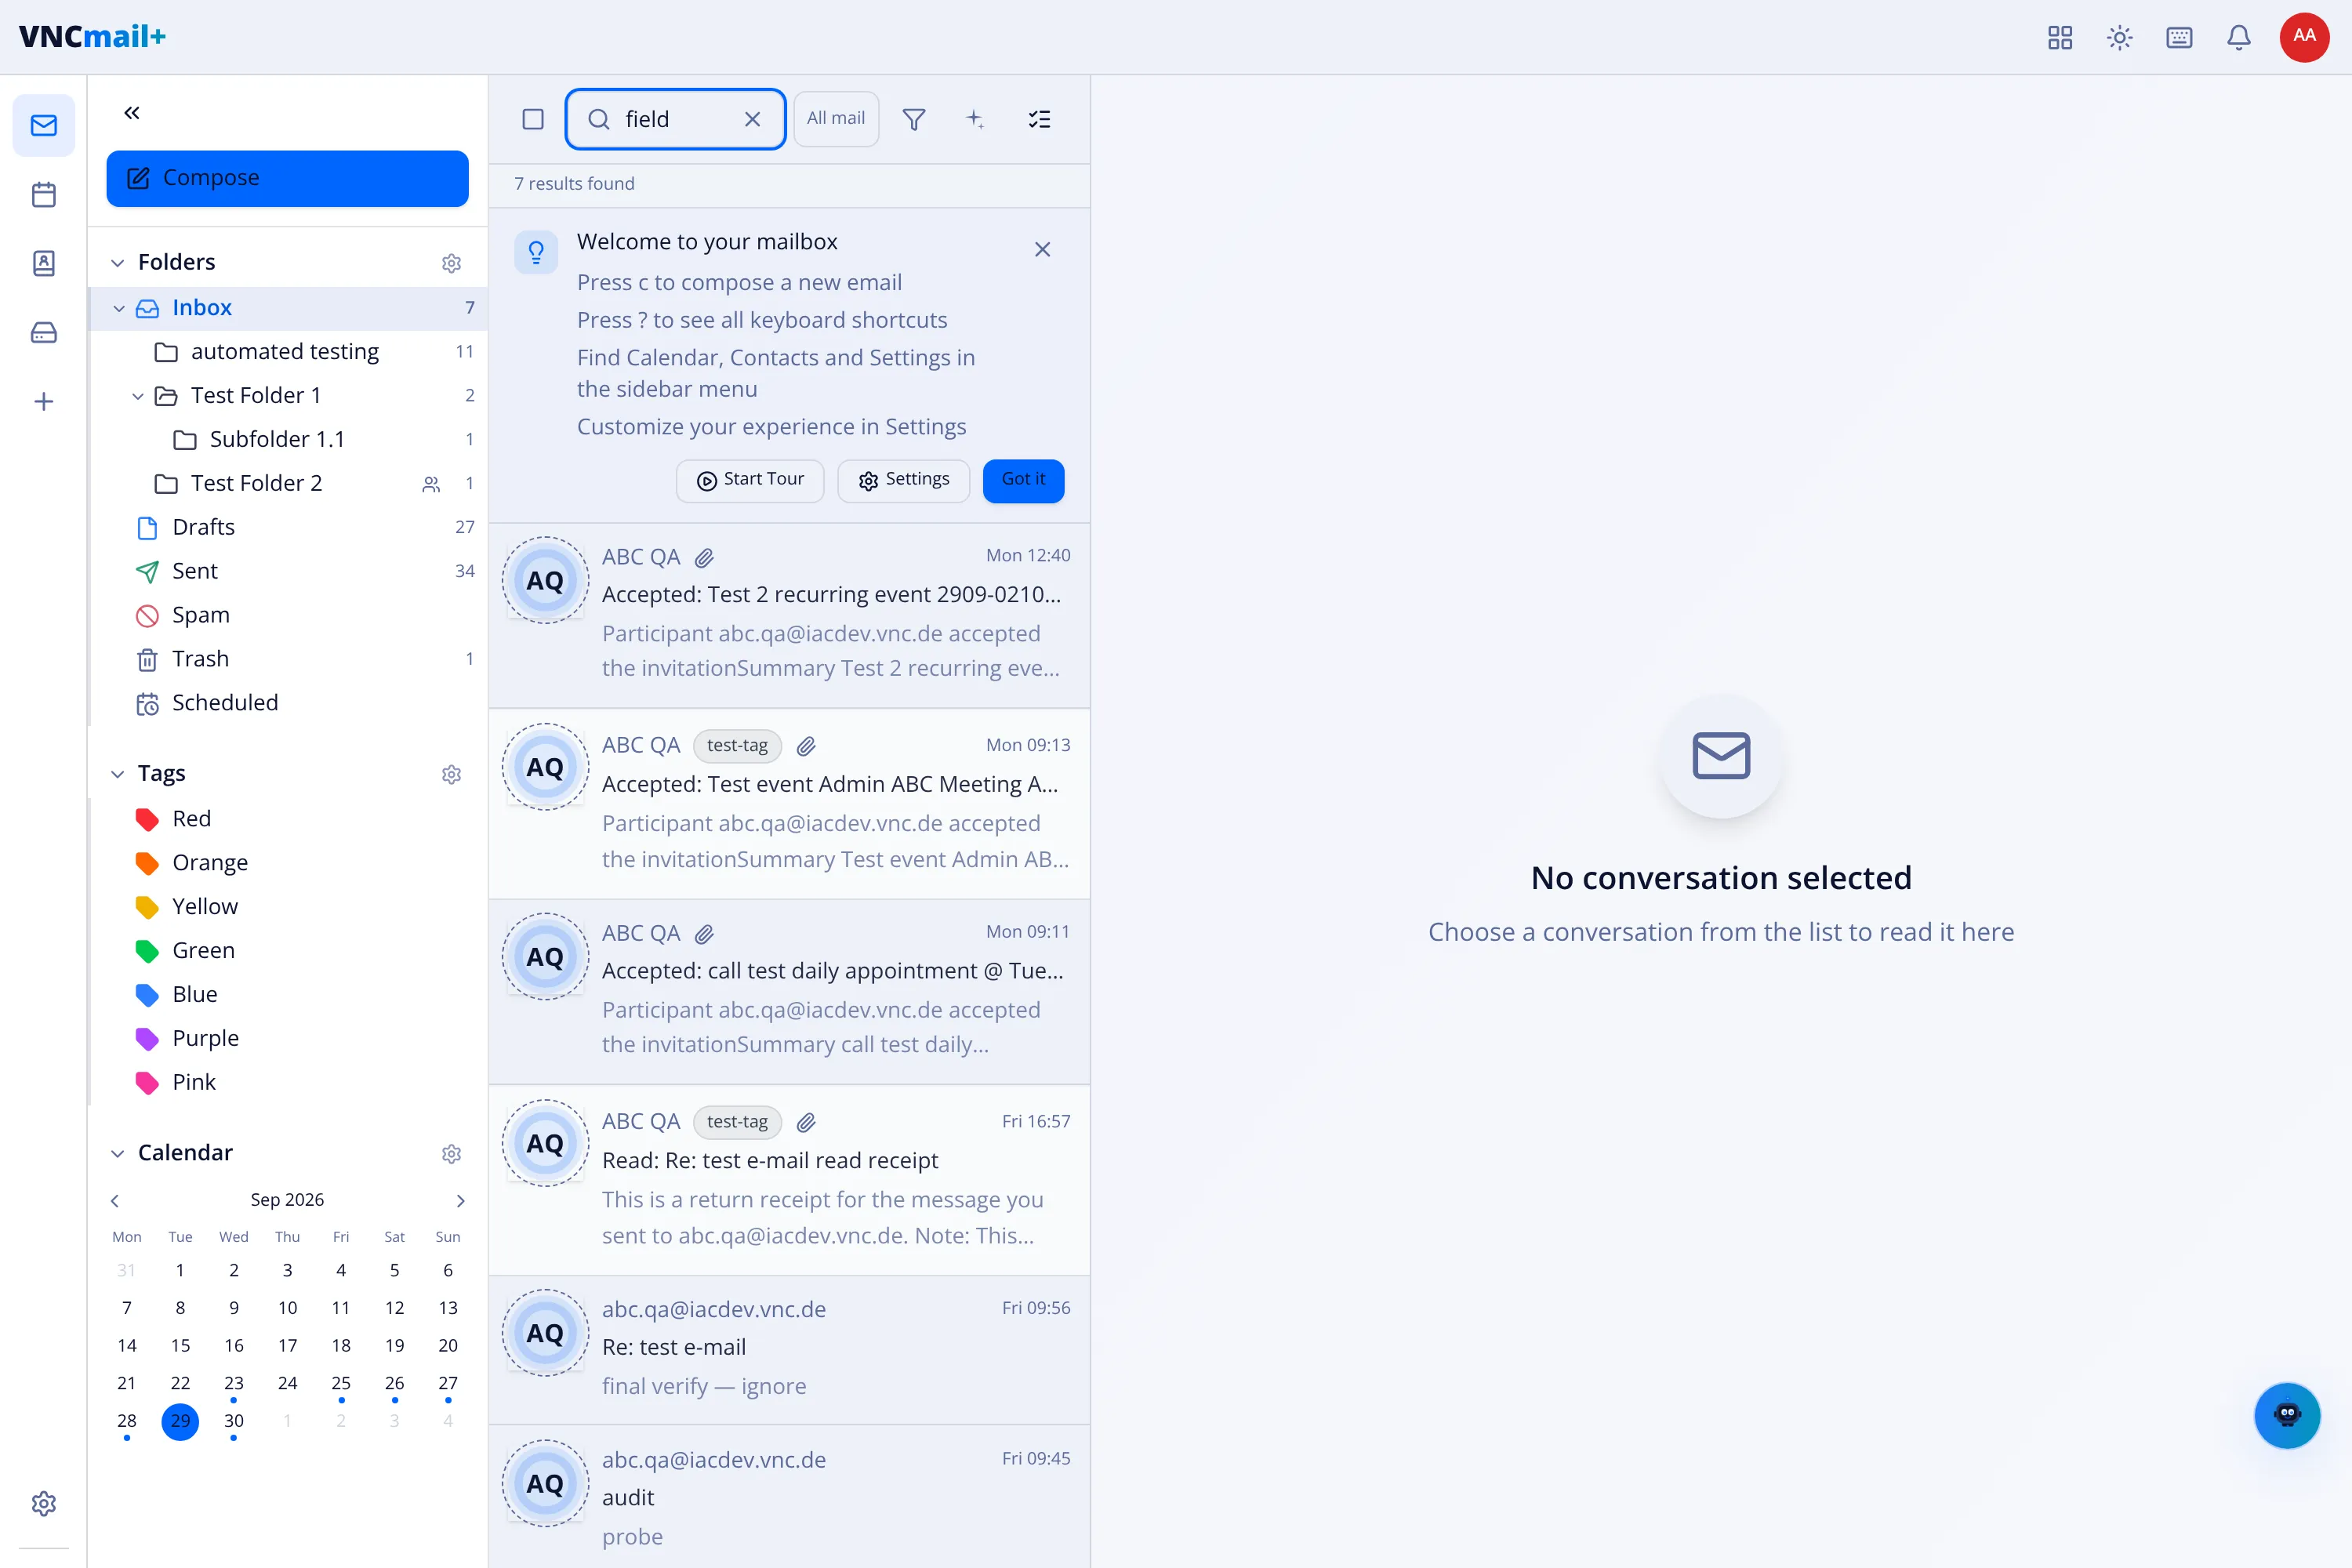Open the chatbot assistant bubble

2287,1415
